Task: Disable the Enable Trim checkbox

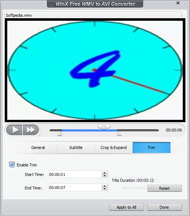Action: (x=12, y=165)
